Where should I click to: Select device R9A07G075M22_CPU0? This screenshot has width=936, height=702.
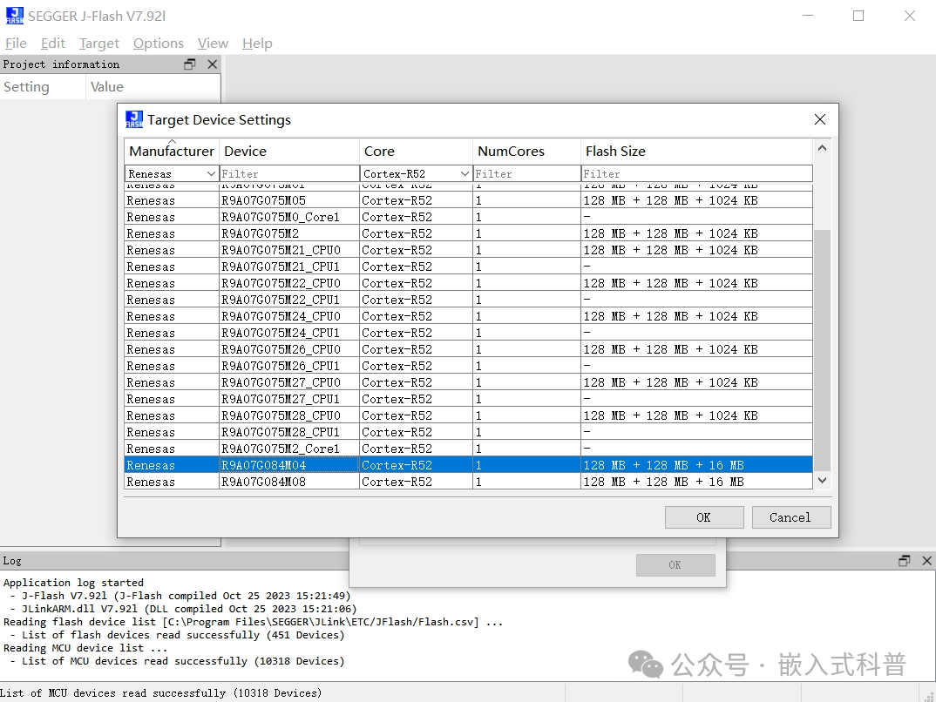pyautogui.click(x=468, y=283)
